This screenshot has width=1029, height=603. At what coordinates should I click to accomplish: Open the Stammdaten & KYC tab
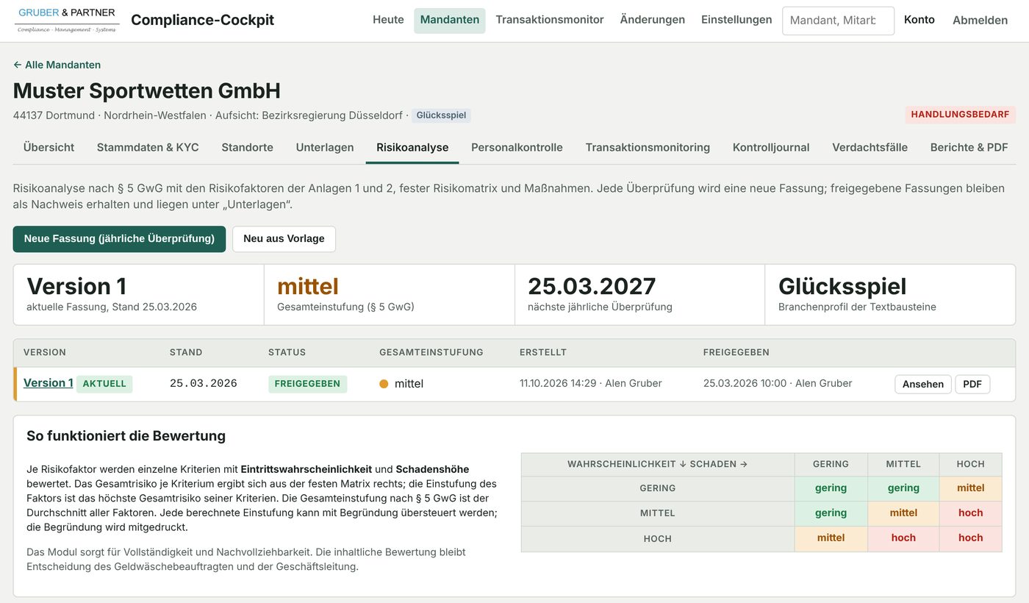[148, 147]
